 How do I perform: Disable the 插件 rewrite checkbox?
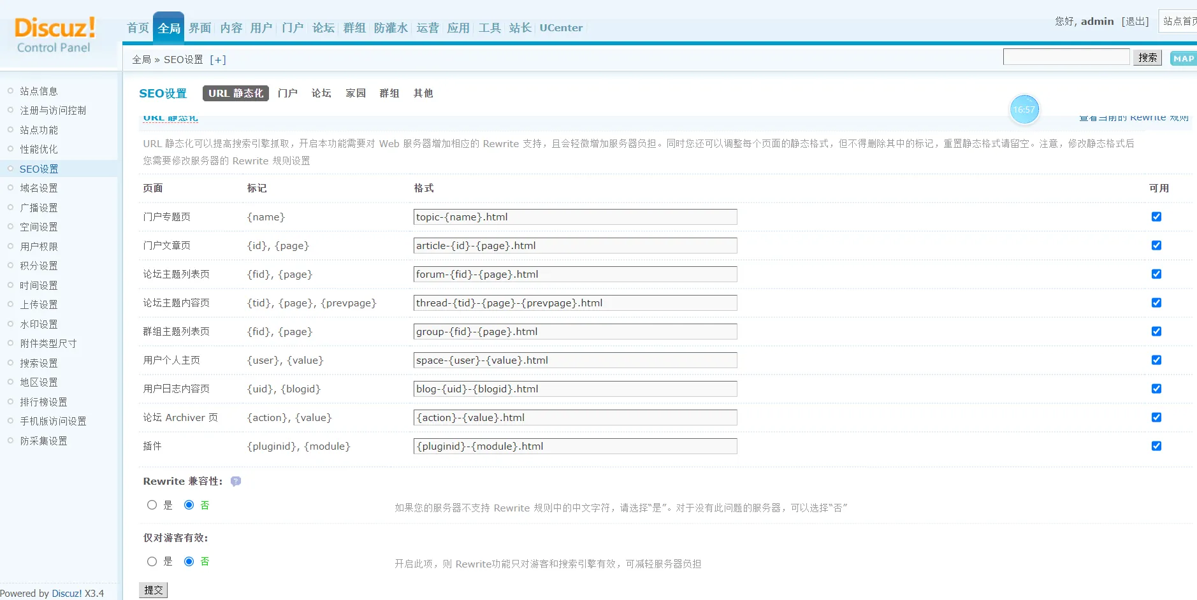1156,446
